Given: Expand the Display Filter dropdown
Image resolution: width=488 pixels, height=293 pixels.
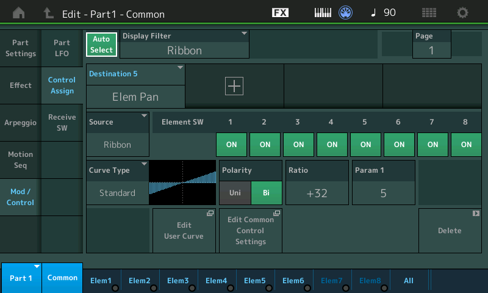Looking at the screenshot, I should pos(185,44).
